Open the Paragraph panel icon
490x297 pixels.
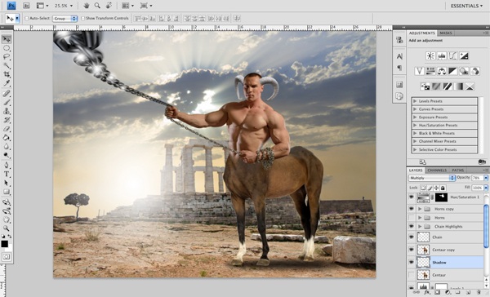coord(399,68)
